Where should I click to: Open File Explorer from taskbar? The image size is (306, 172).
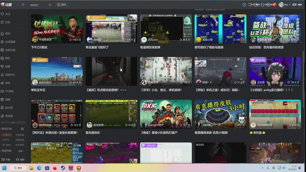(x=31, y=168)
